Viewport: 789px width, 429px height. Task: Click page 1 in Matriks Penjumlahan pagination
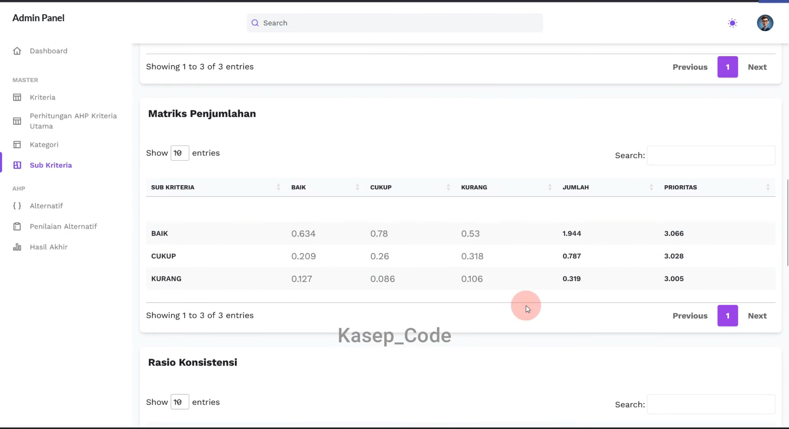coord(728,316)
